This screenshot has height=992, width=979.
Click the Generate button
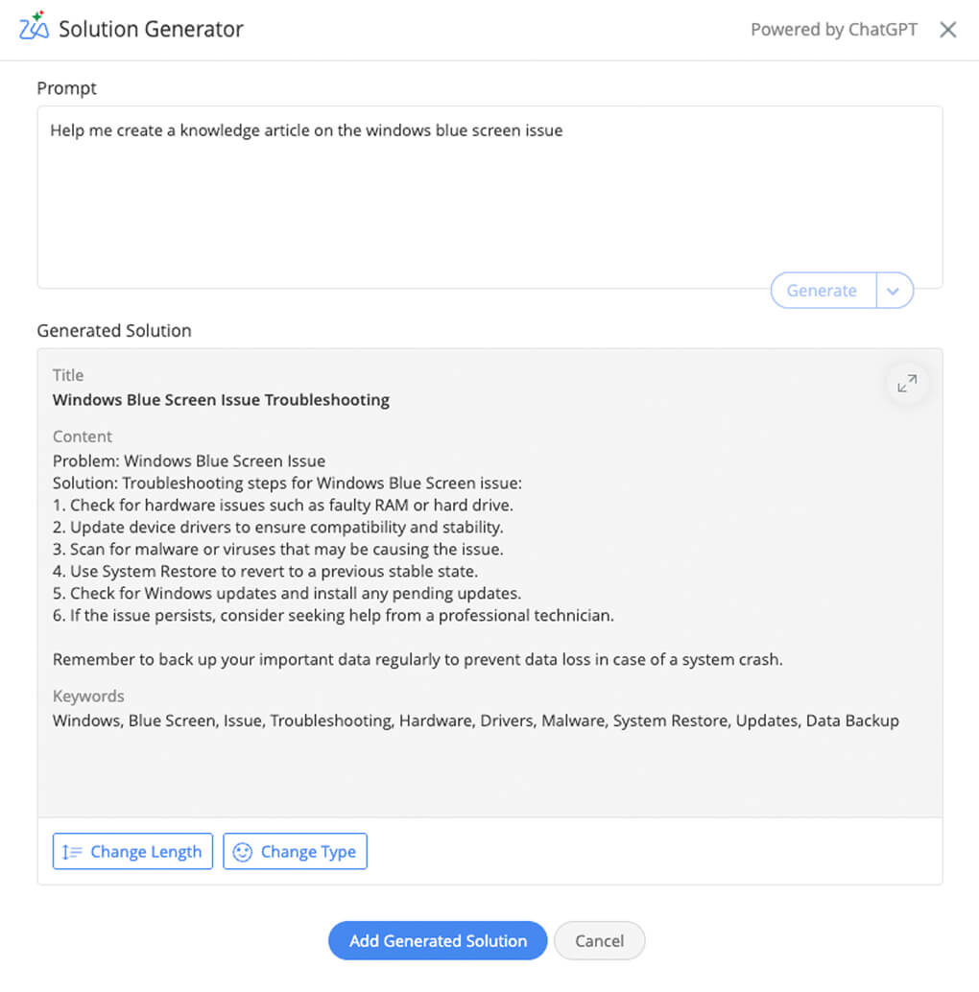tap(822, 290)
